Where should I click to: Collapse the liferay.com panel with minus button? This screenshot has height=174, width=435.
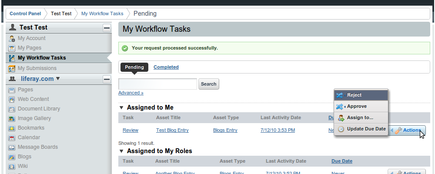point(107,79)
